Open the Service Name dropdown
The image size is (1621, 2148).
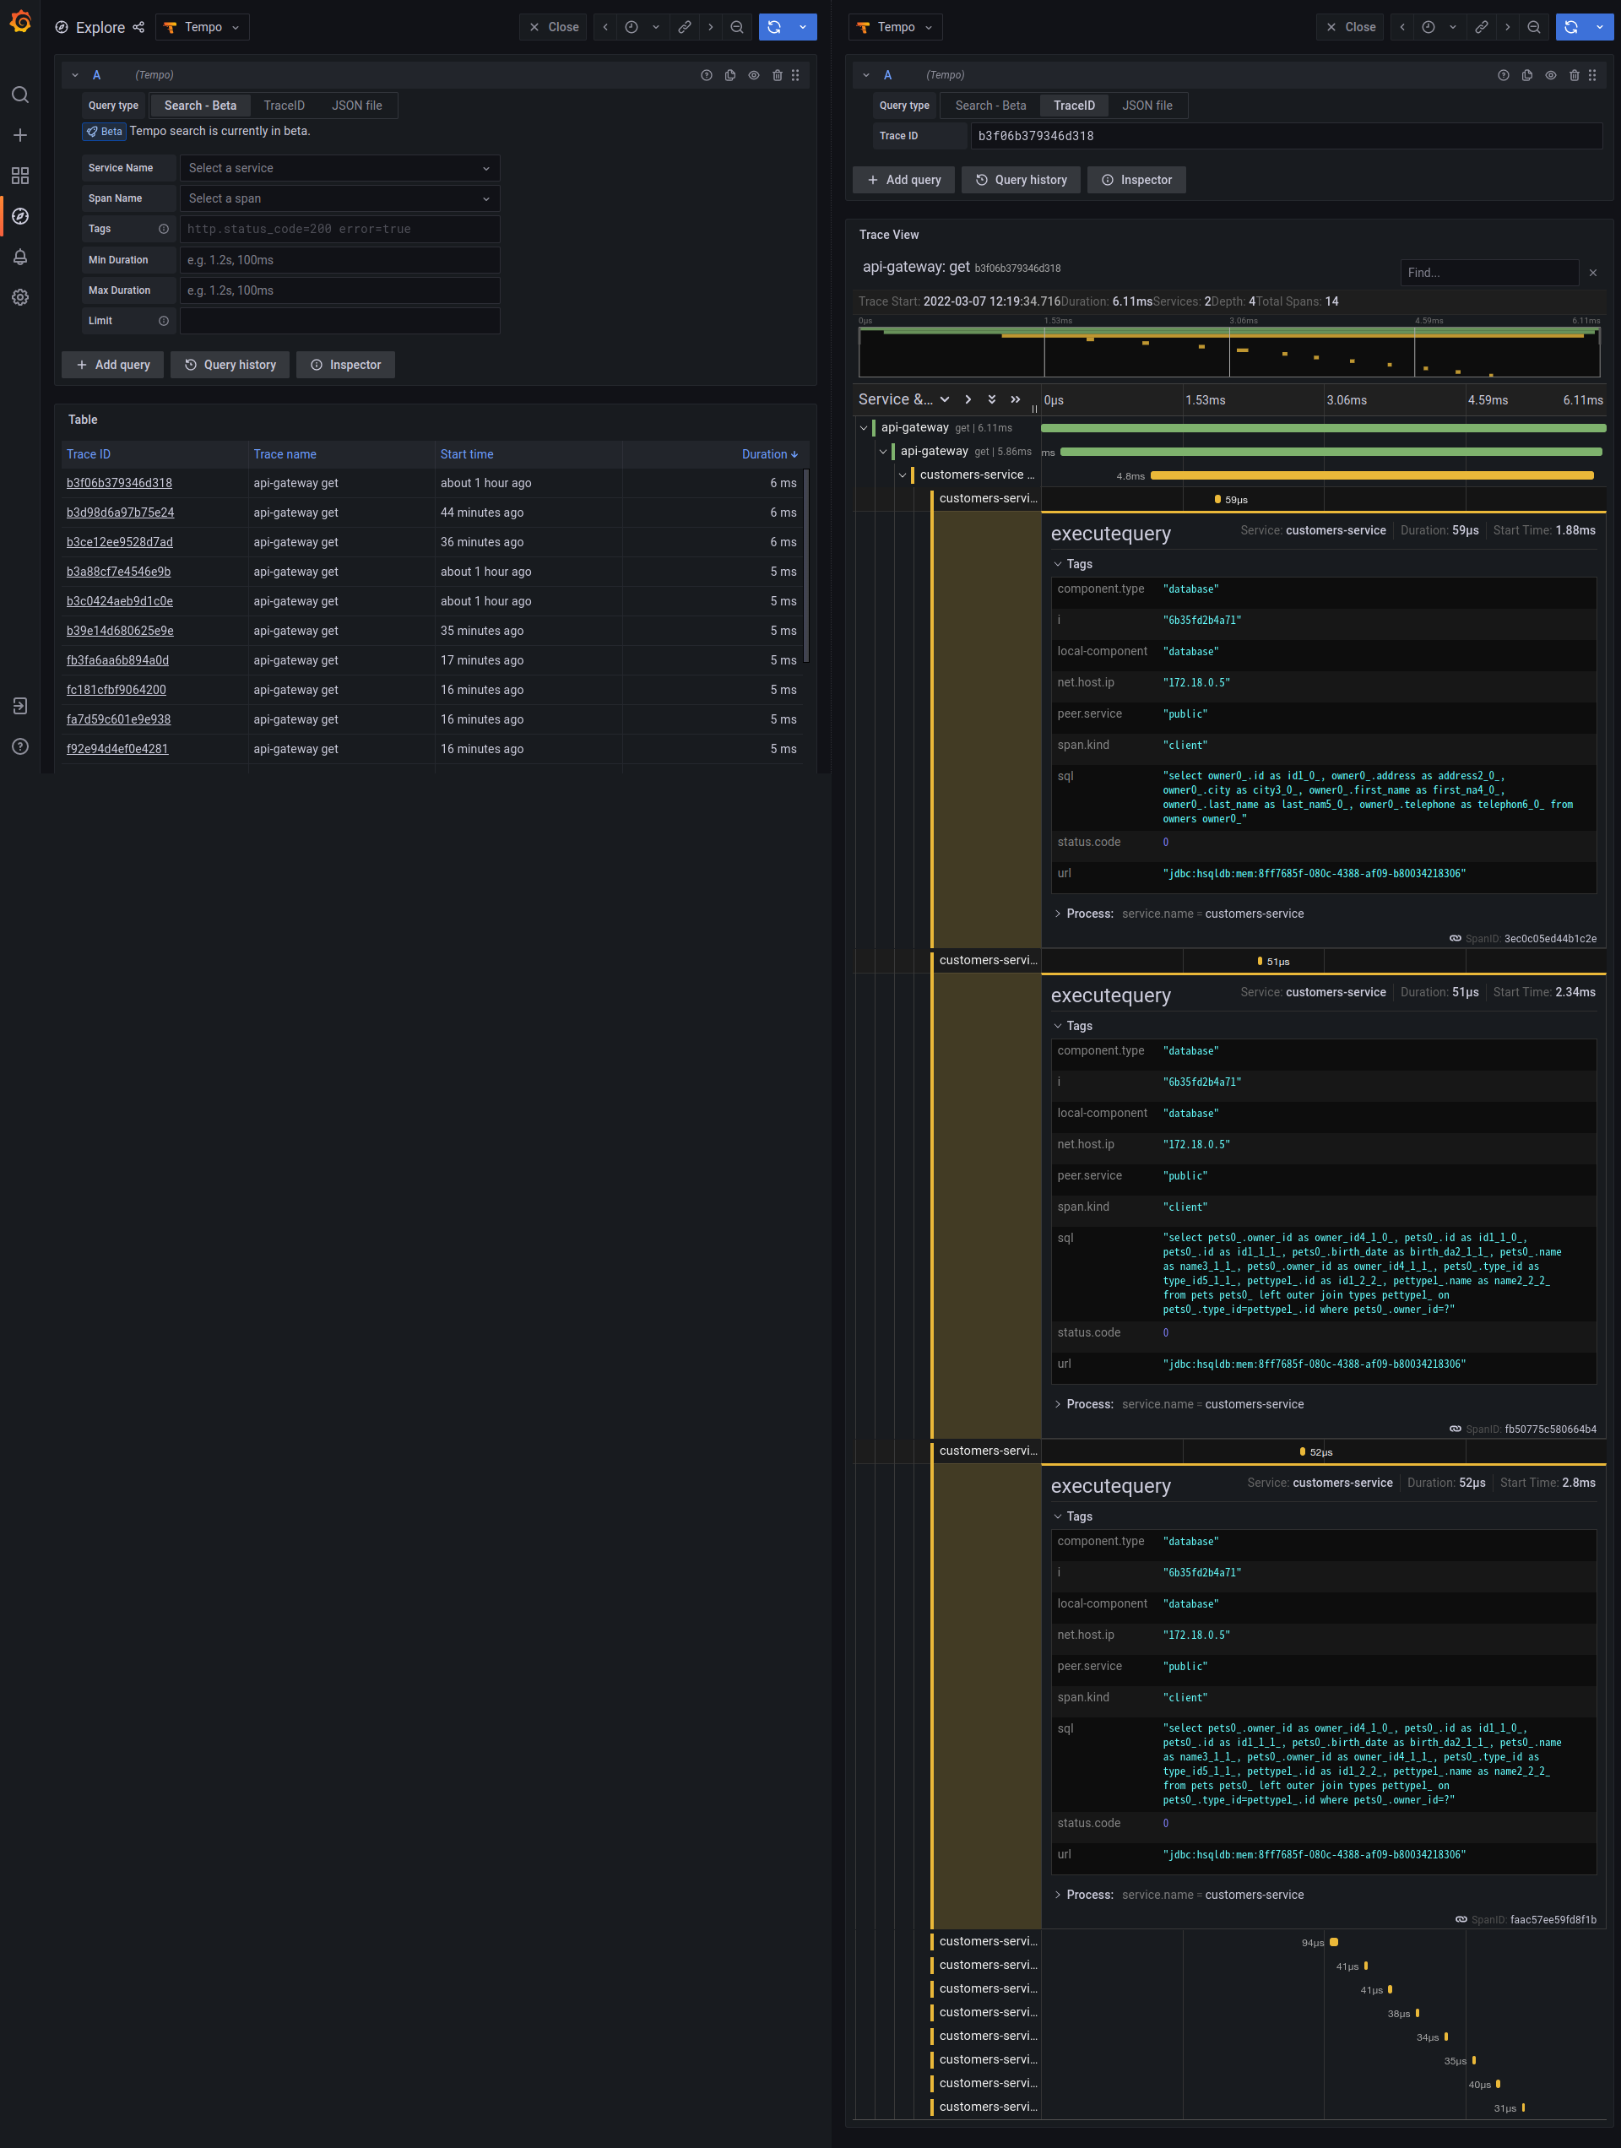[x=339, y=168]
